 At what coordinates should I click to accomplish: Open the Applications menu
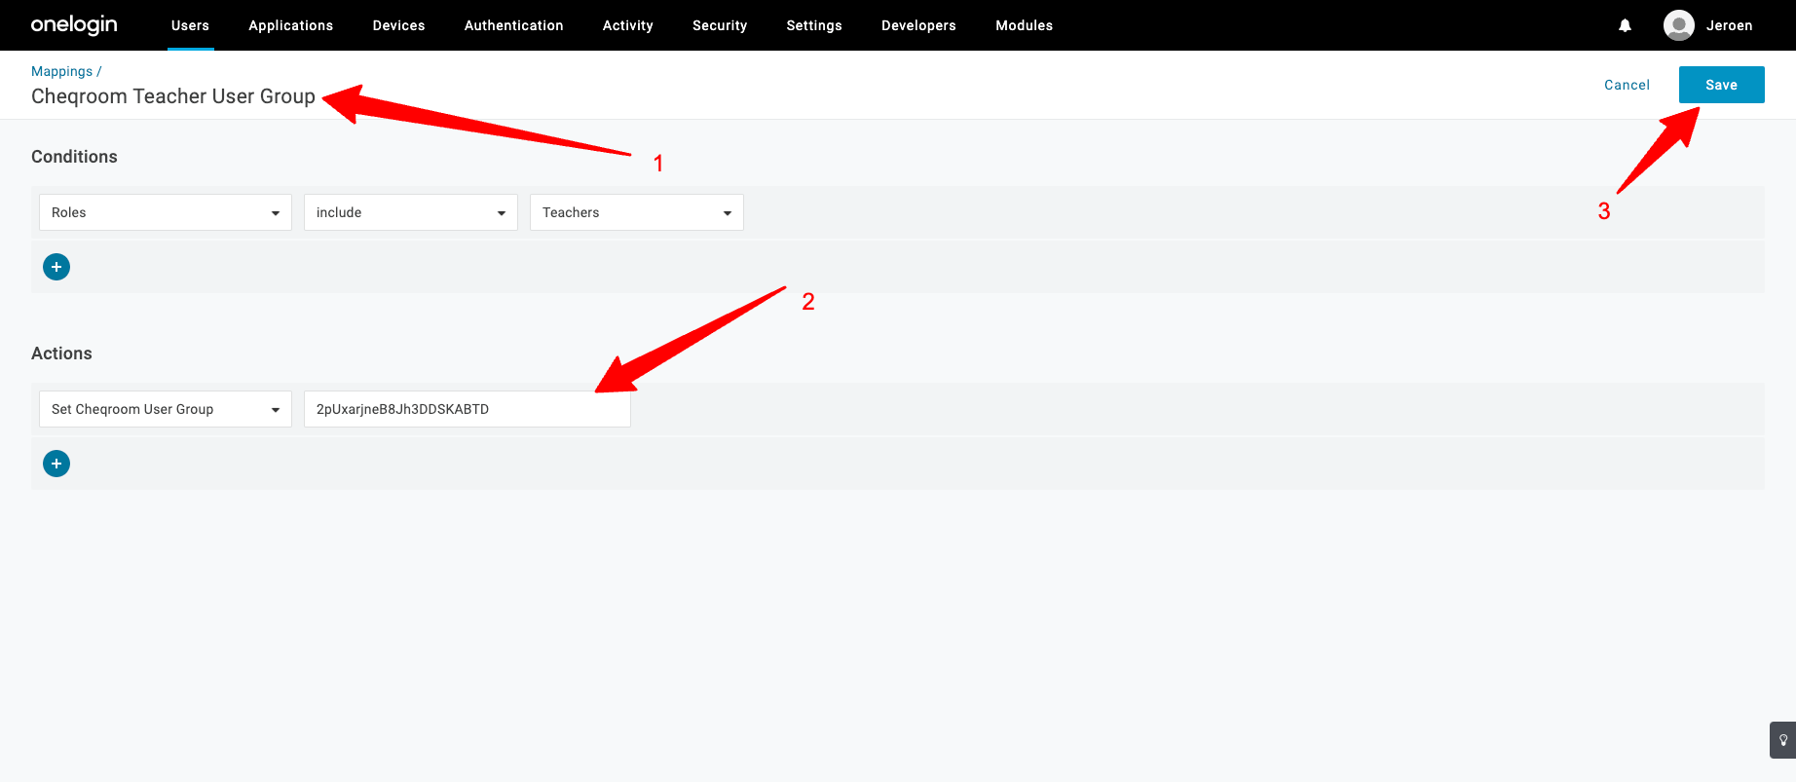click(290, 25)
